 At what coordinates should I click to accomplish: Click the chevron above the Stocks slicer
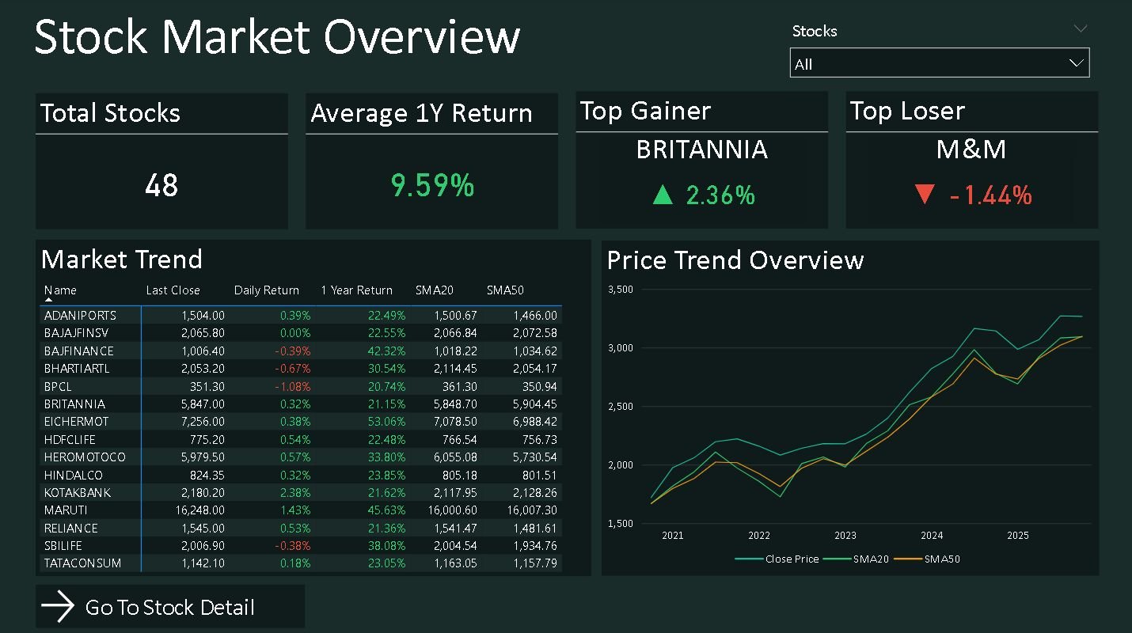(x=1081, y=29)
